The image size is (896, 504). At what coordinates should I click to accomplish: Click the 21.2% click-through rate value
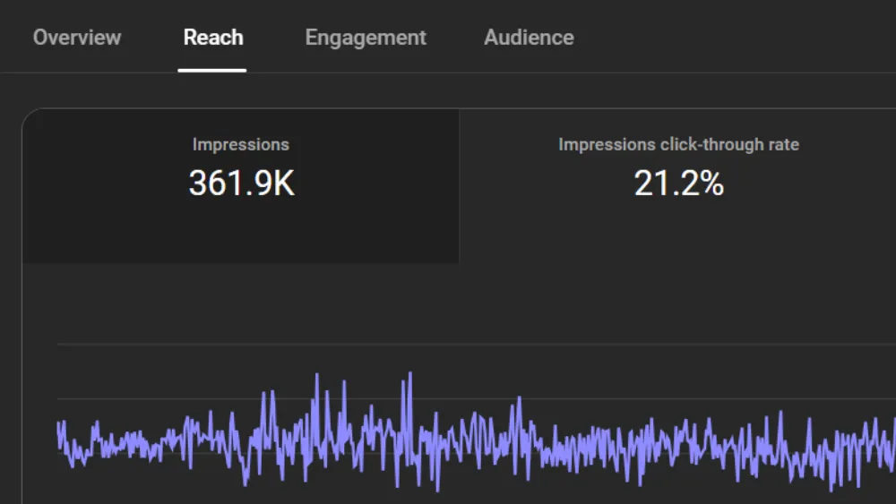tap(678, 184)
